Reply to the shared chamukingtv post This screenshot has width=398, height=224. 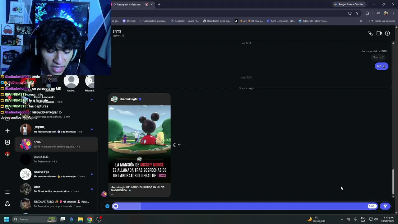click(x=180, y=145)
